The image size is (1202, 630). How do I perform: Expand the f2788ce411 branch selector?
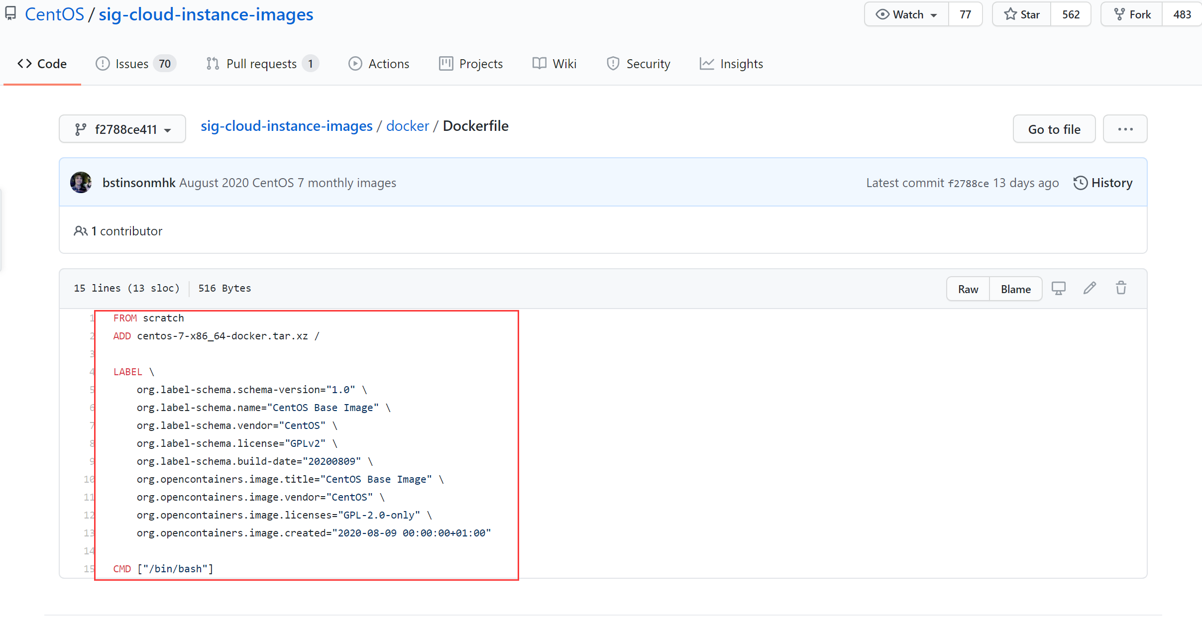pos(122,129)
